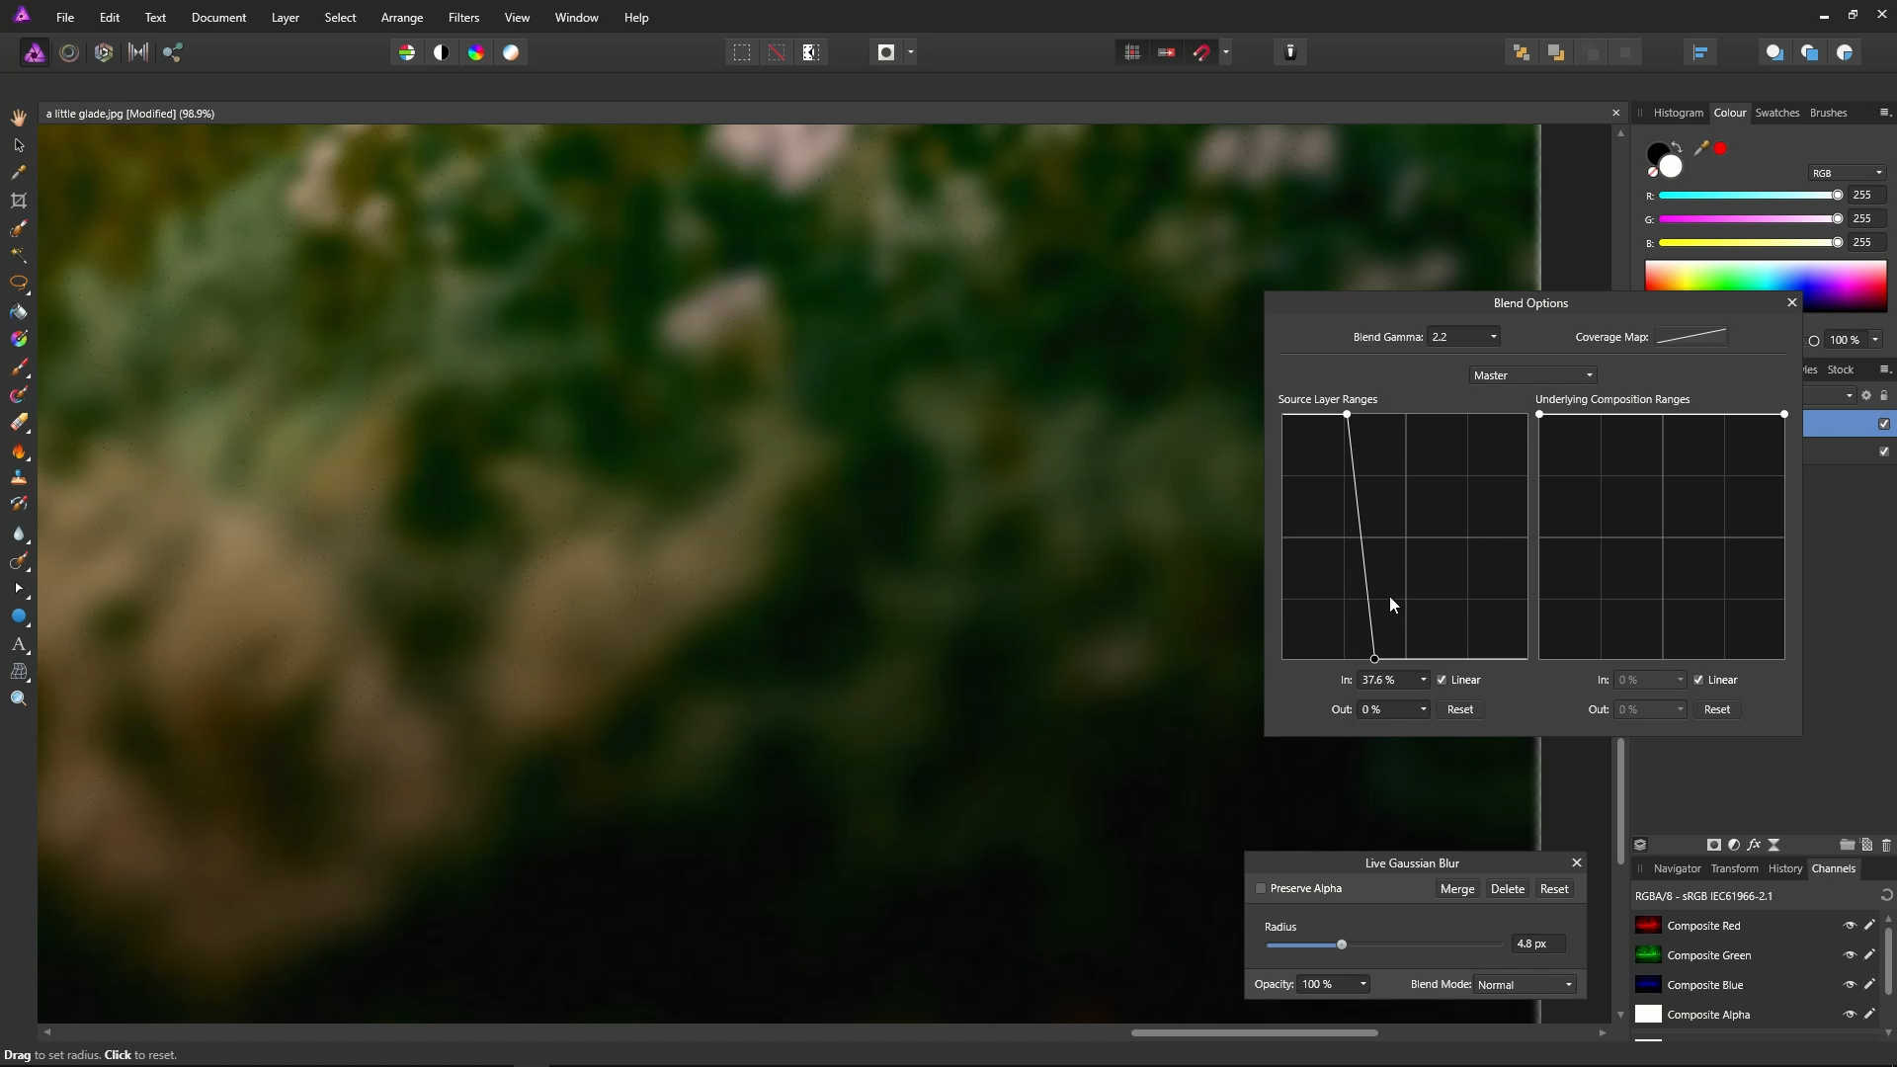Screen dimensions: 1897x1067
Task: Select the Artistic Text tool
Action: 18,644
